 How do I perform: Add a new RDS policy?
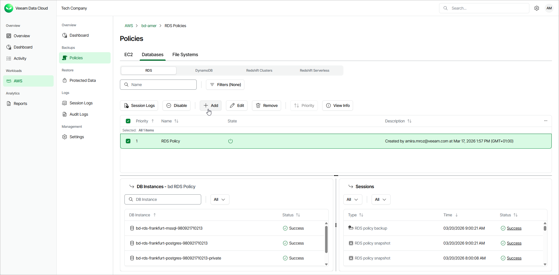(x=211, y=105)
